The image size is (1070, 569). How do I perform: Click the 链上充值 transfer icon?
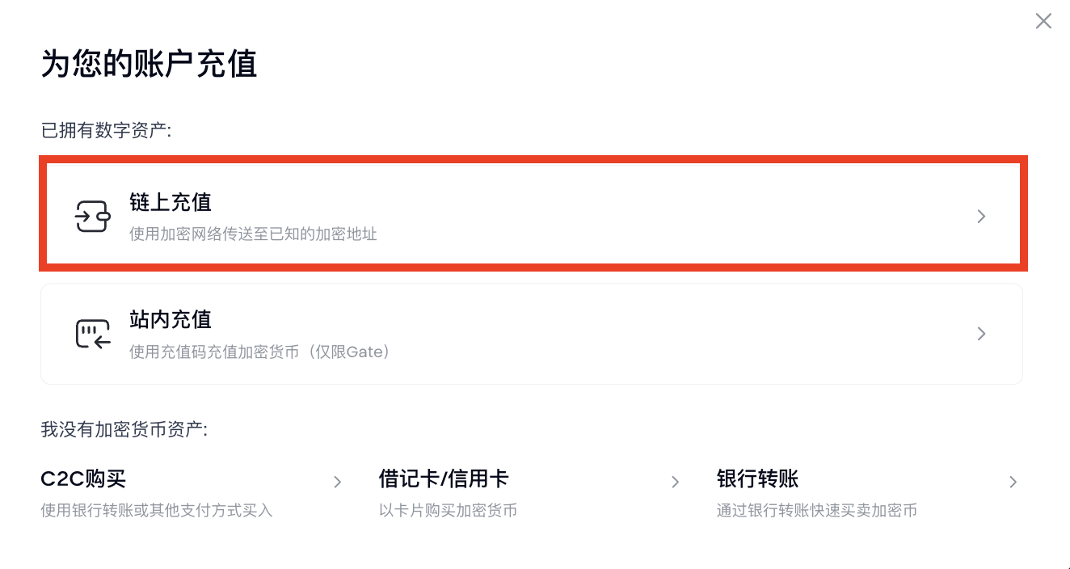[x=92, y=217]
